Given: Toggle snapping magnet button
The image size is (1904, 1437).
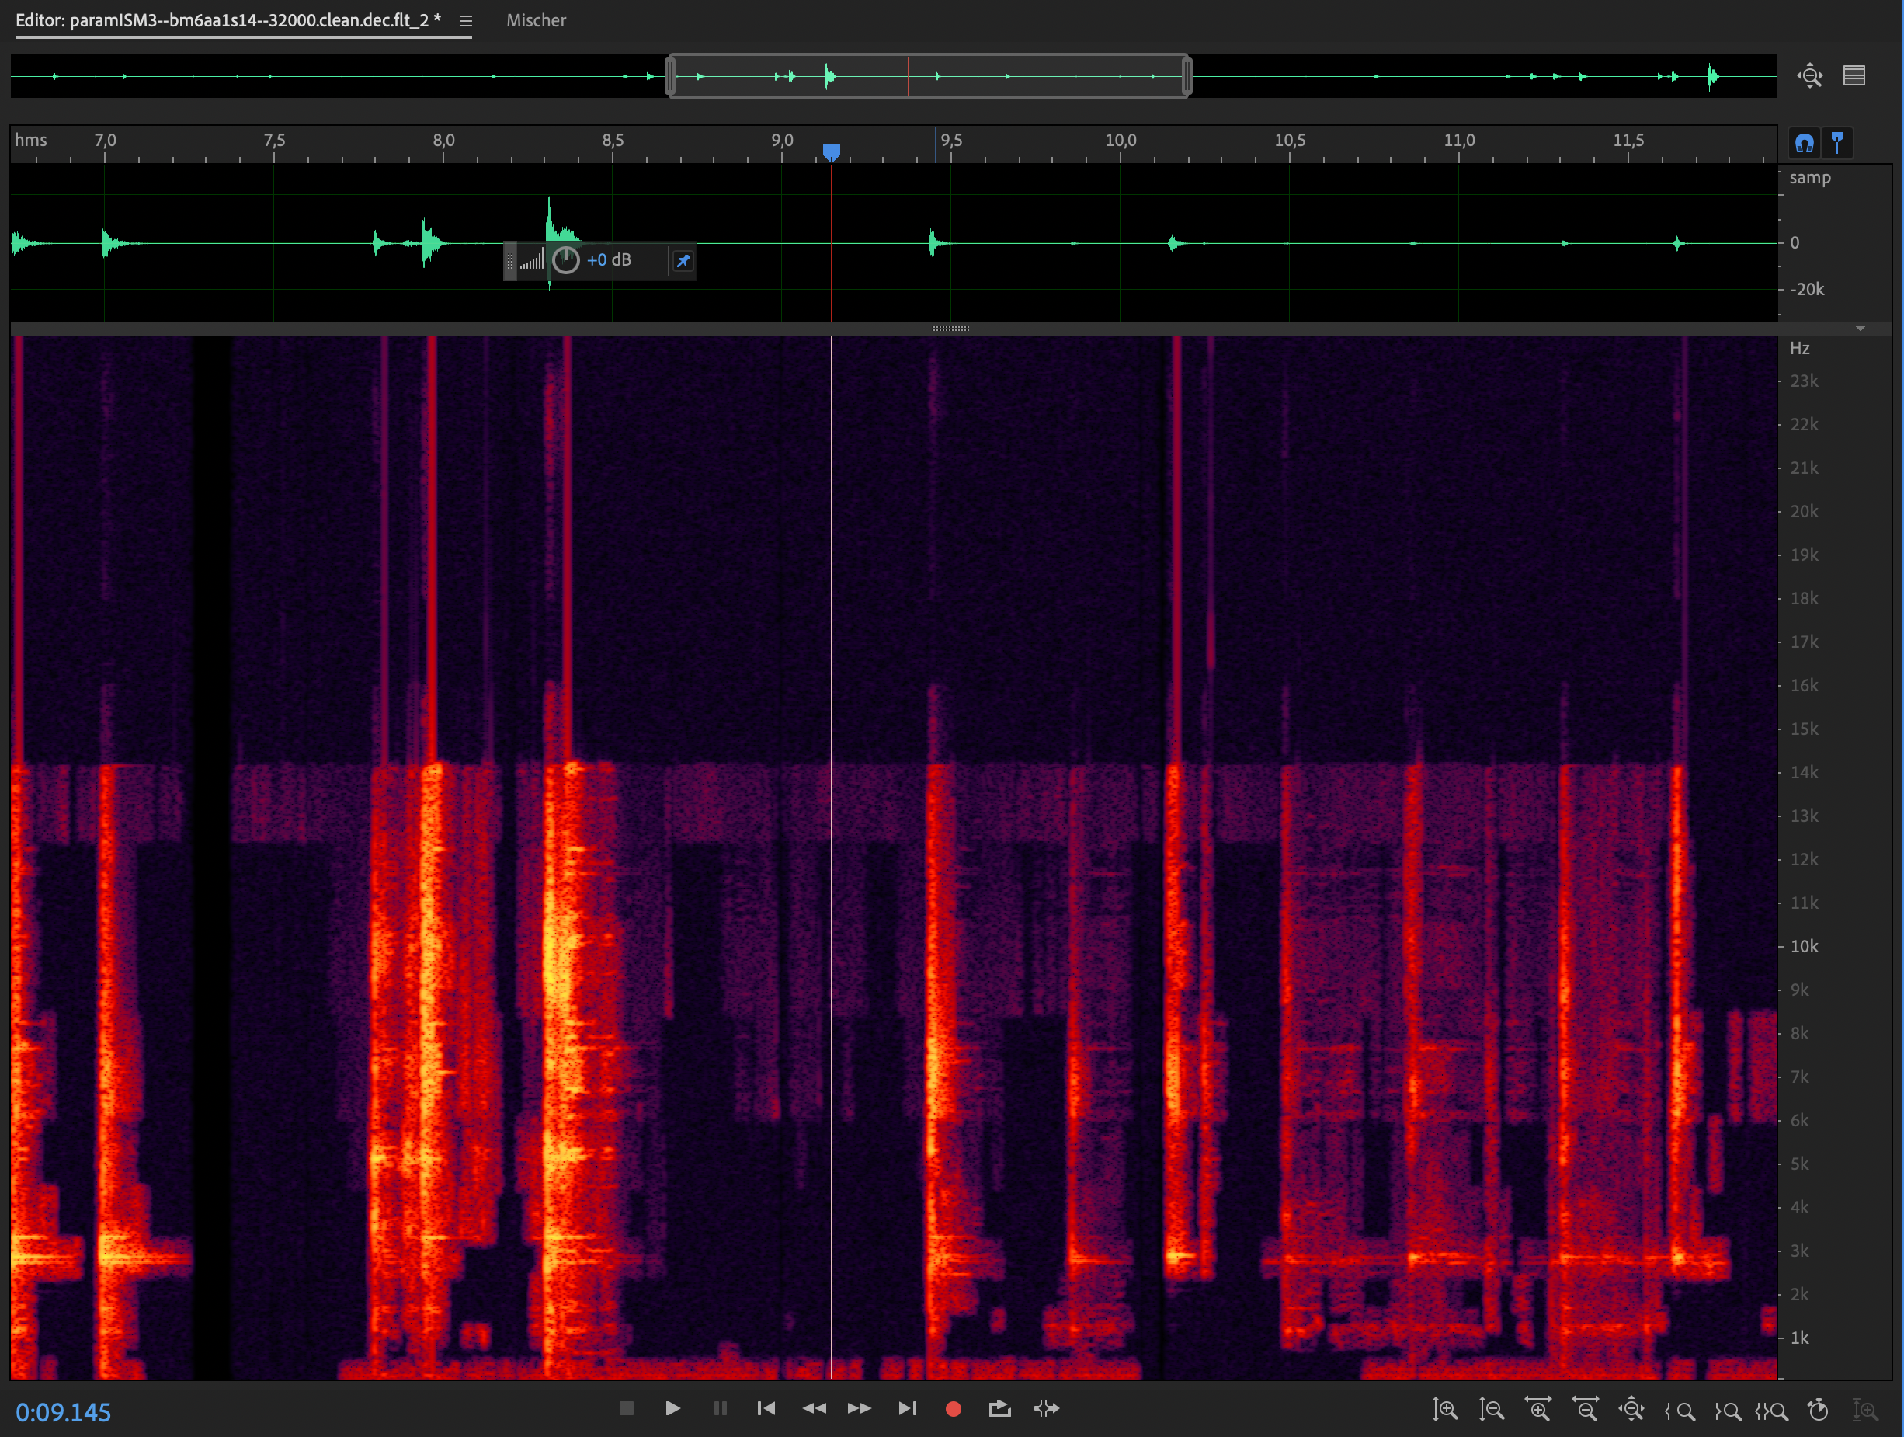Looking at the screenshot, I should coord(1804,142).
